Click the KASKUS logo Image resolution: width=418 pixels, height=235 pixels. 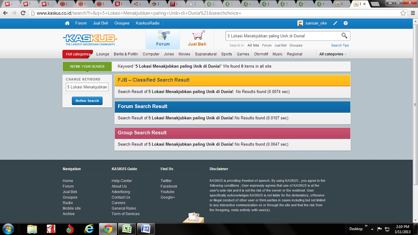click(90, 40)
